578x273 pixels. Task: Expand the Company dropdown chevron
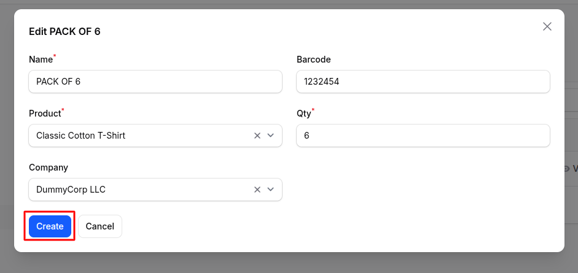[x=271, y=190]
